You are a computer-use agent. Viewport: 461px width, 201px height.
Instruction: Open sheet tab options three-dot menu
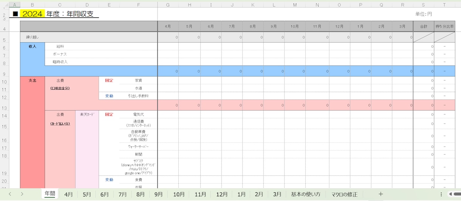click(441, 194)
